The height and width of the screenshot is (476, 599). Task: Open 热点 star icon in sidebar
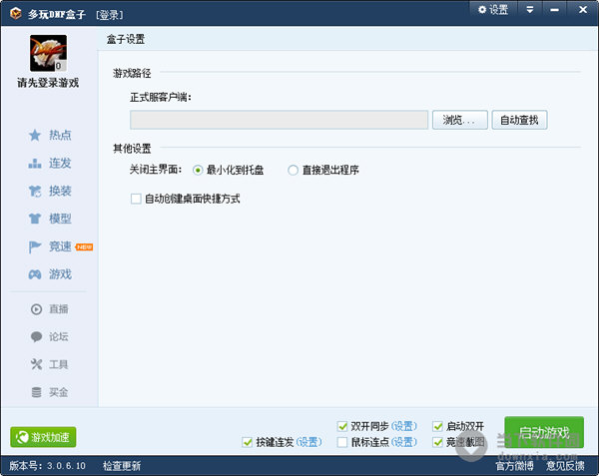[x=35, y=135]
